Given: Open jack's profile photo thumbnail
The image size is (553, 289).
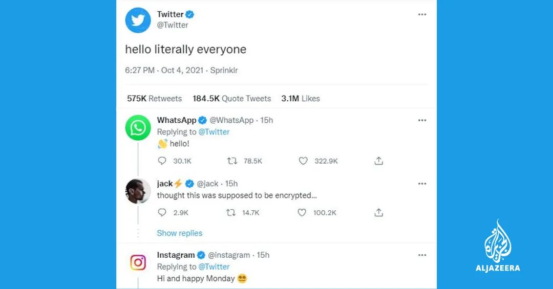Looking at the screenshot, I should 138,191.
